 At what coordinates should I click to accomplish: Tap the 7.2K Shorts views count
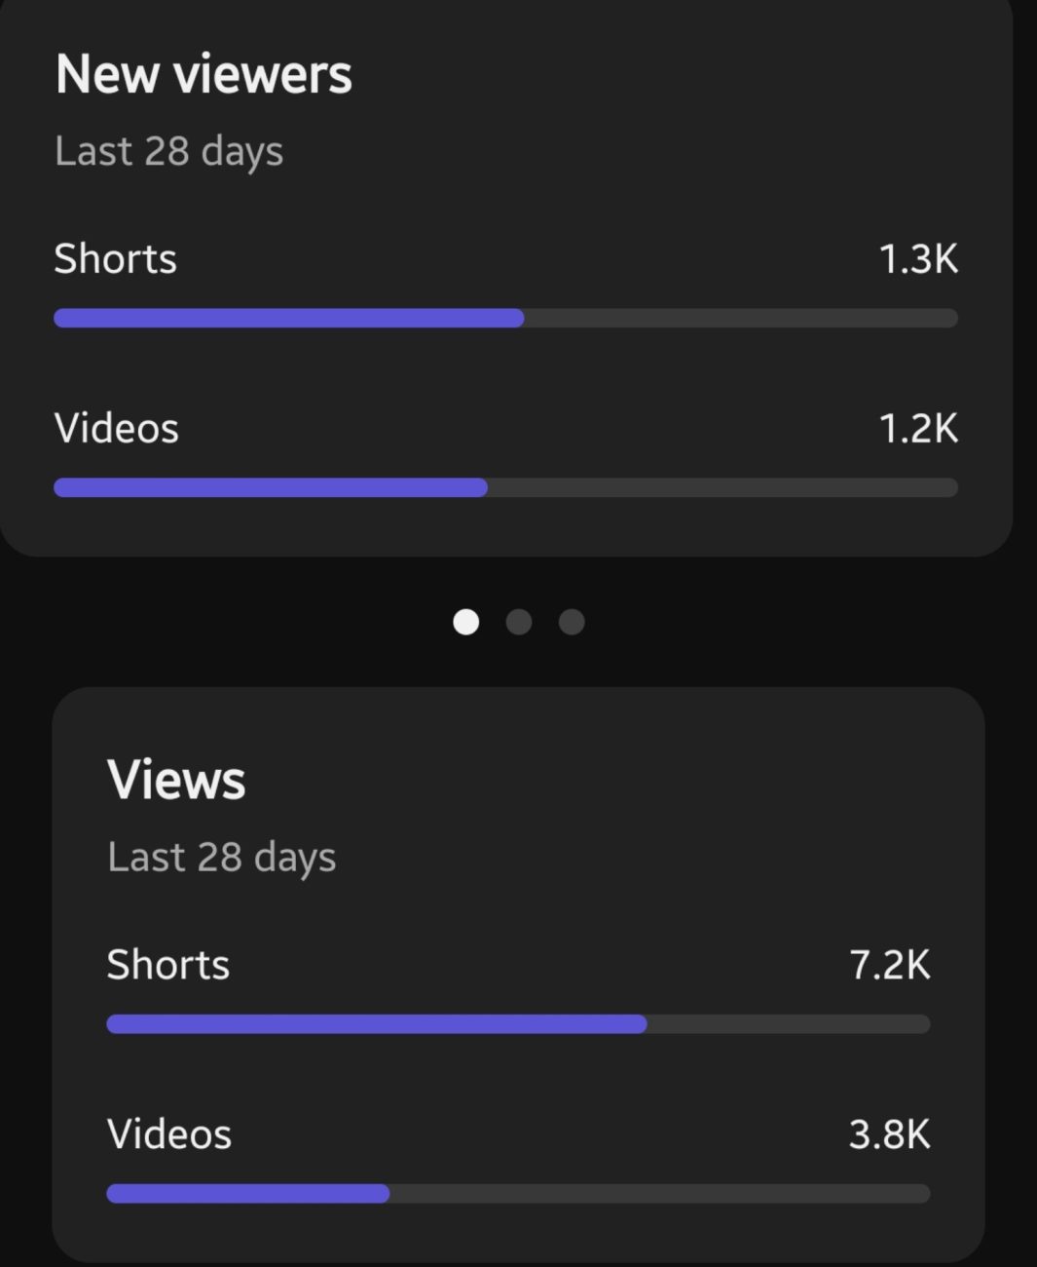[x=890, y=965]
